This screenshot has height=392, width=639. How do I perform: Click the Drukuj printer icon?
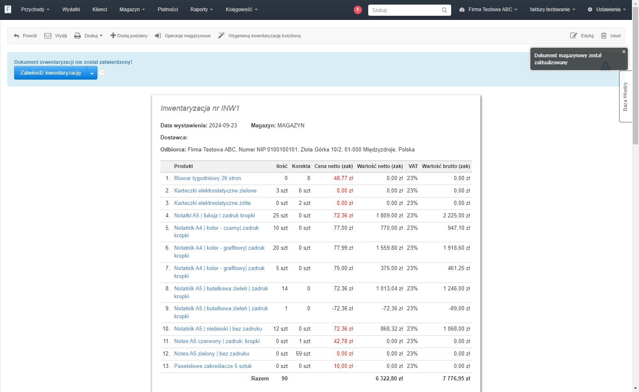[x=78, y=36]
